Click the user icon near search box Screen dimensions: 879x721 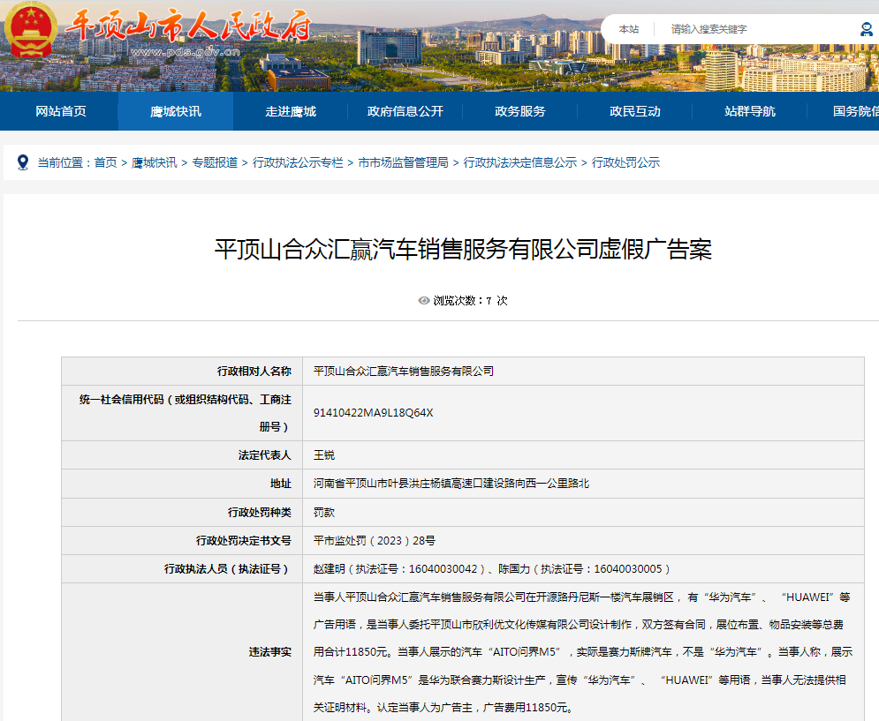(x=867, y=29)
